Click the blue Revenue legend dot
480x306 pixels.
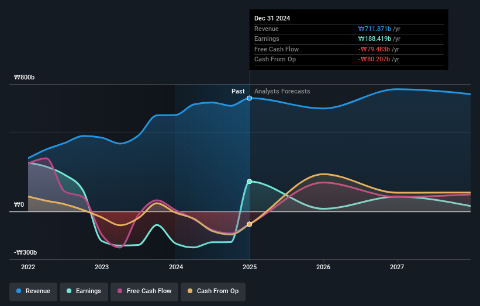click(19, 291)
